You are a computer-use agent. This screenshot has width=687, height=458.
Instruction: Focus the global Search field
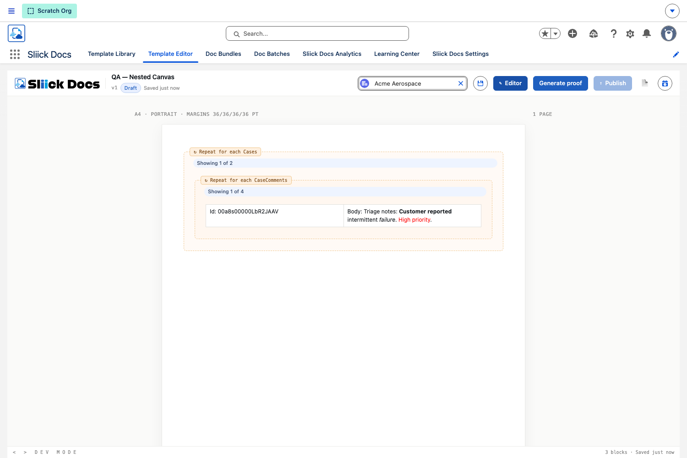317,33
